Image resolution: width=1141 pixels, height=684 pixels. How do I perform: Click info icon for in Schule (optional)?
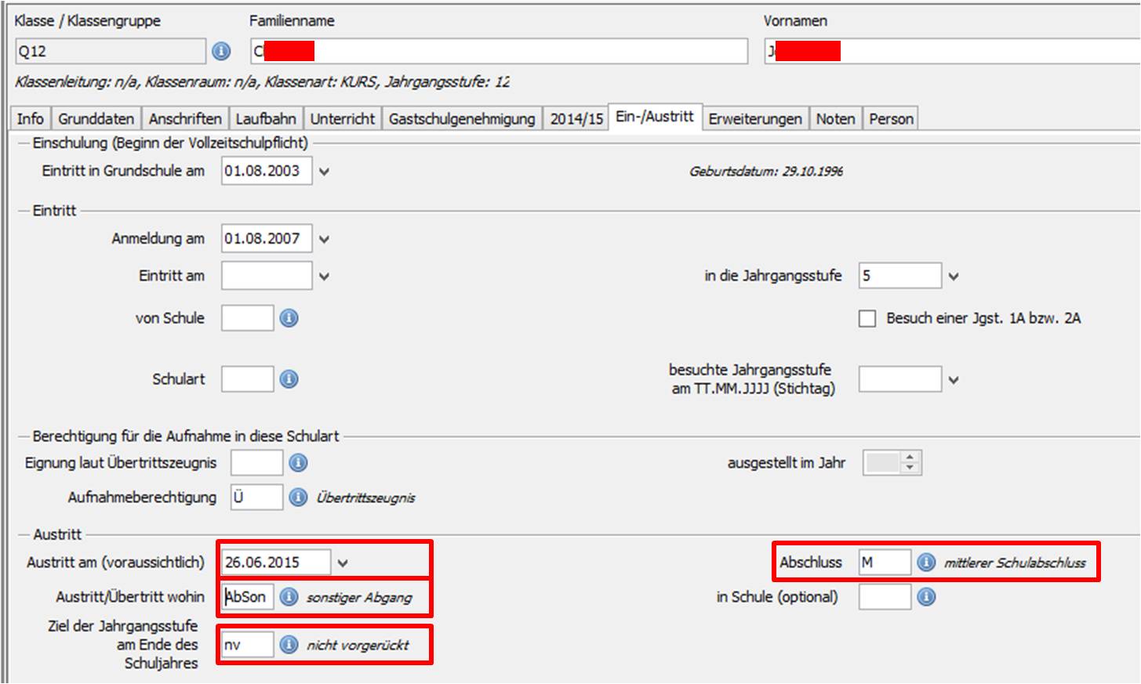tap(926, 597)
